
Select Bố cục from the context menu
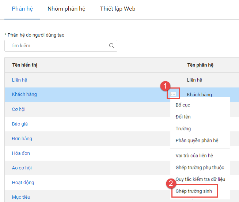183,105
